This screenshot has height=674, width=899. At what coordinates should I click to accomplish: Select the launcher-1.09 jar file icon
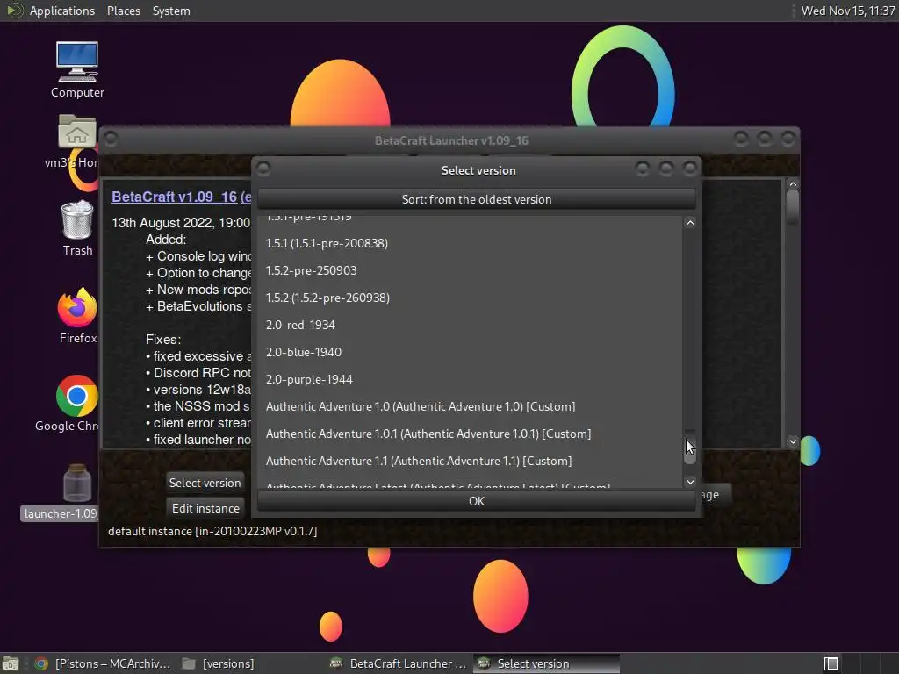[77, 484]
